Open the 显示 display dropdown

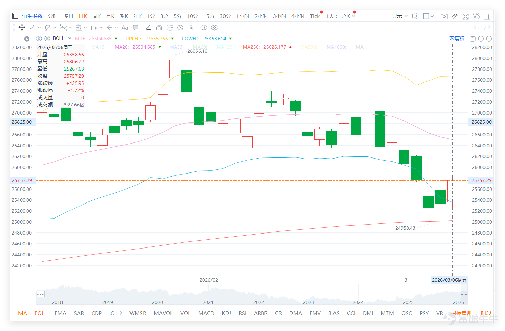click(x=400, y=16)
